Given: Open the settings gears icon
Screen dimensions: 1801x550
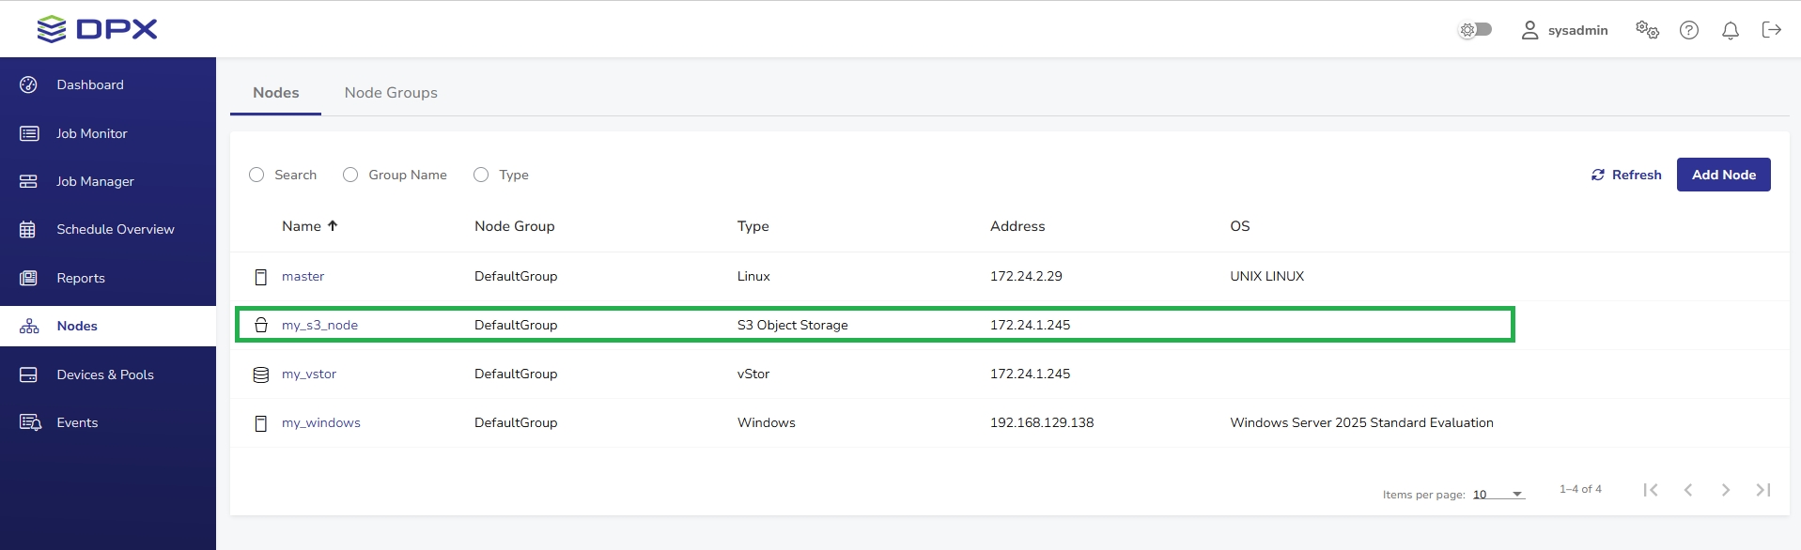Looking at the screenshot, I should coord(1647,30).
